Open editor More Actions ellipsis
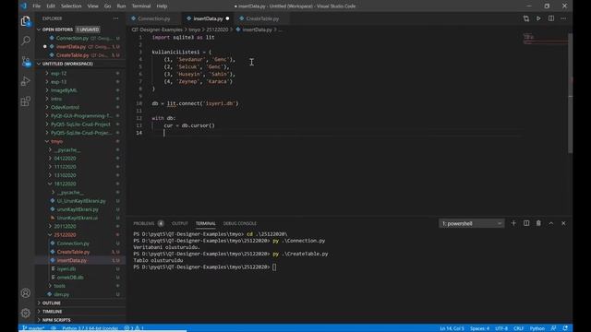Image resolution: width=591 pixels, height=332 pixels. tap(563, 18)
